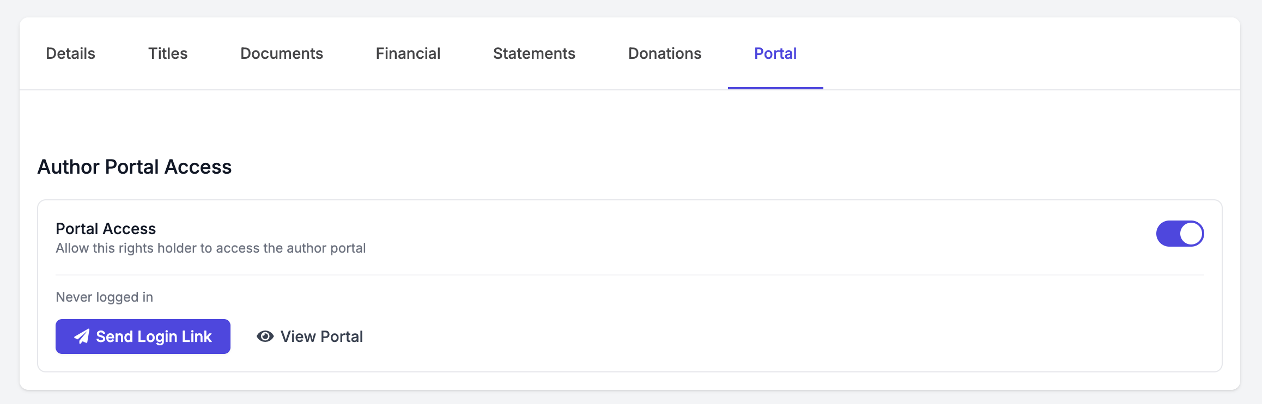Select the currently active Portal tab

pos(775,53)
